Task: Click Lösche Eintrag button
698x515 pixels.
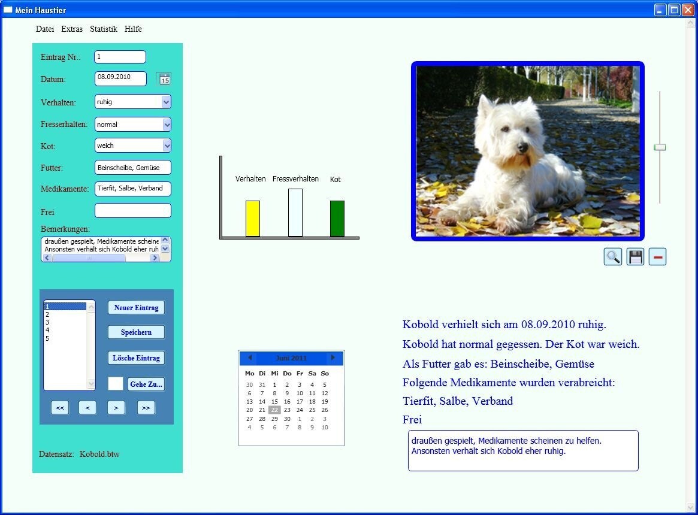Action: (136, 358)
